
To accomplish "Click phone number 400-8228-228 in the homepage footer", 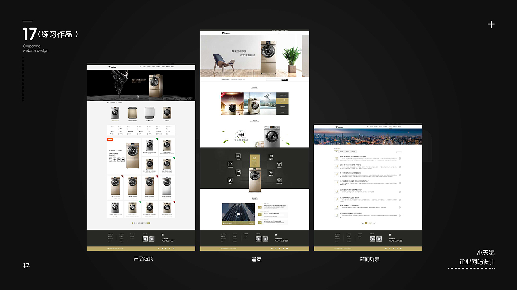I will [282, 240].
